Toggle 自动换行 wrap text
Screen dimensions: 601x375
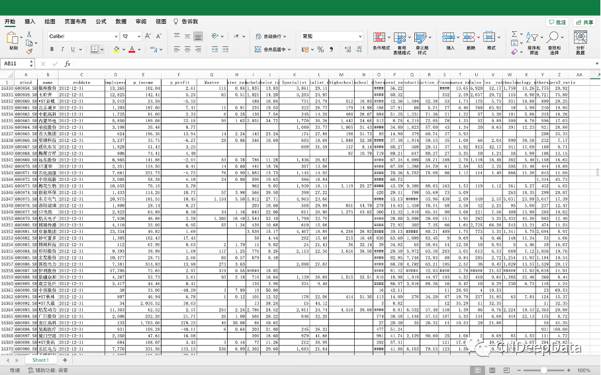click(271, 36)
